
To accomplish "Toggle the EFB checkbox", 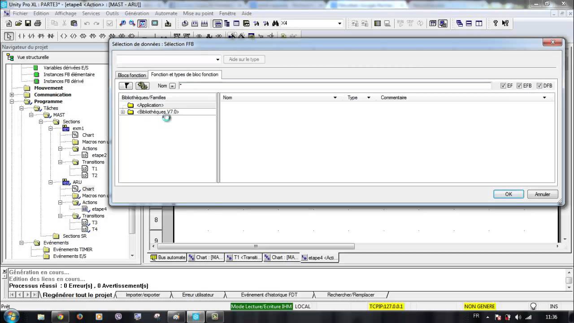I will click(x=519, y=86).
